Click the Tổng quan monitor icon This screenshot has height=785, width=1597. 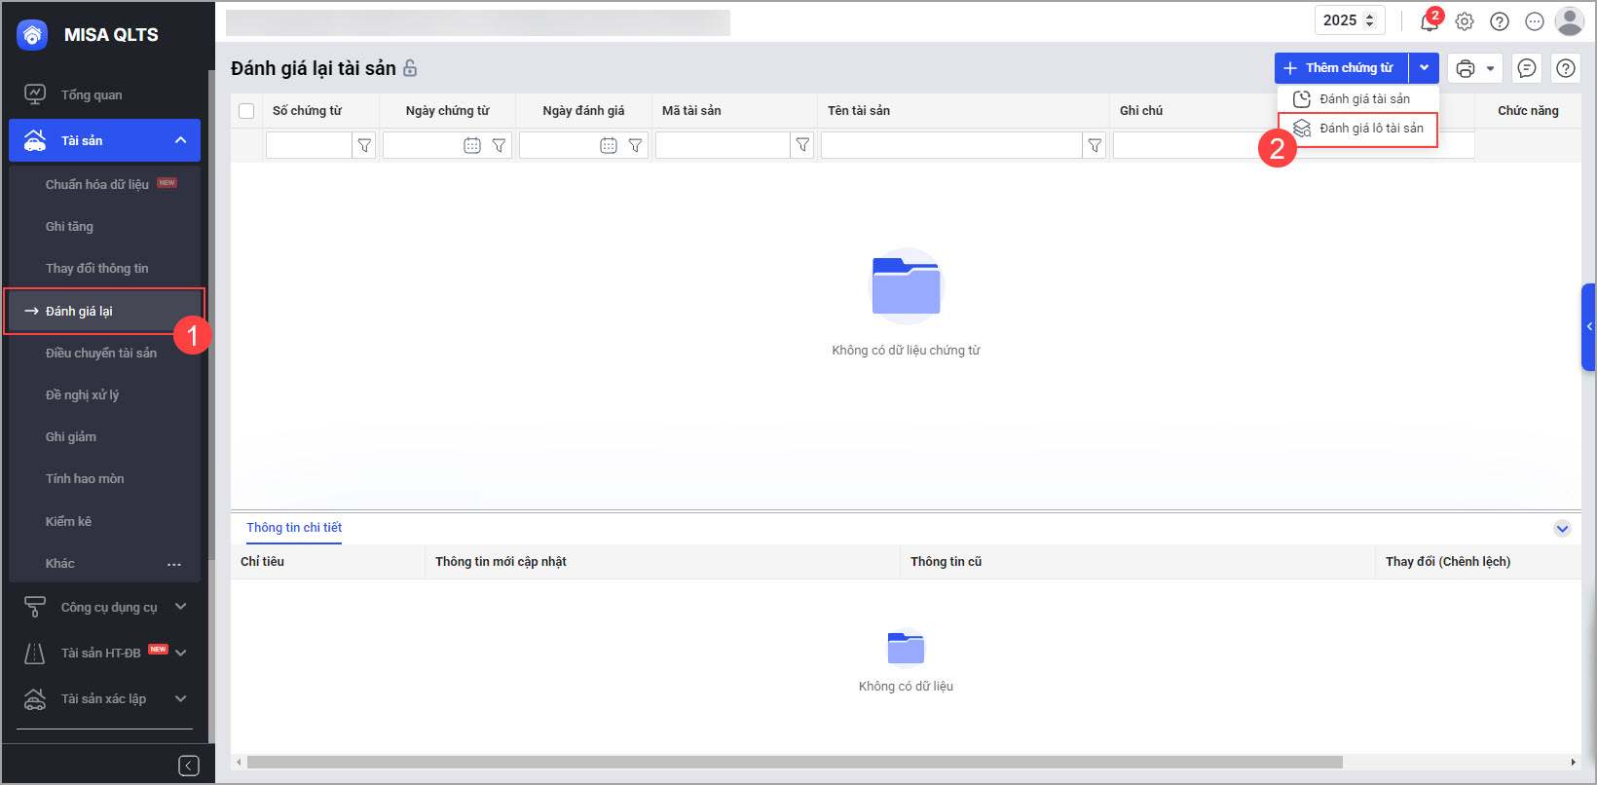tap(35, 94)
